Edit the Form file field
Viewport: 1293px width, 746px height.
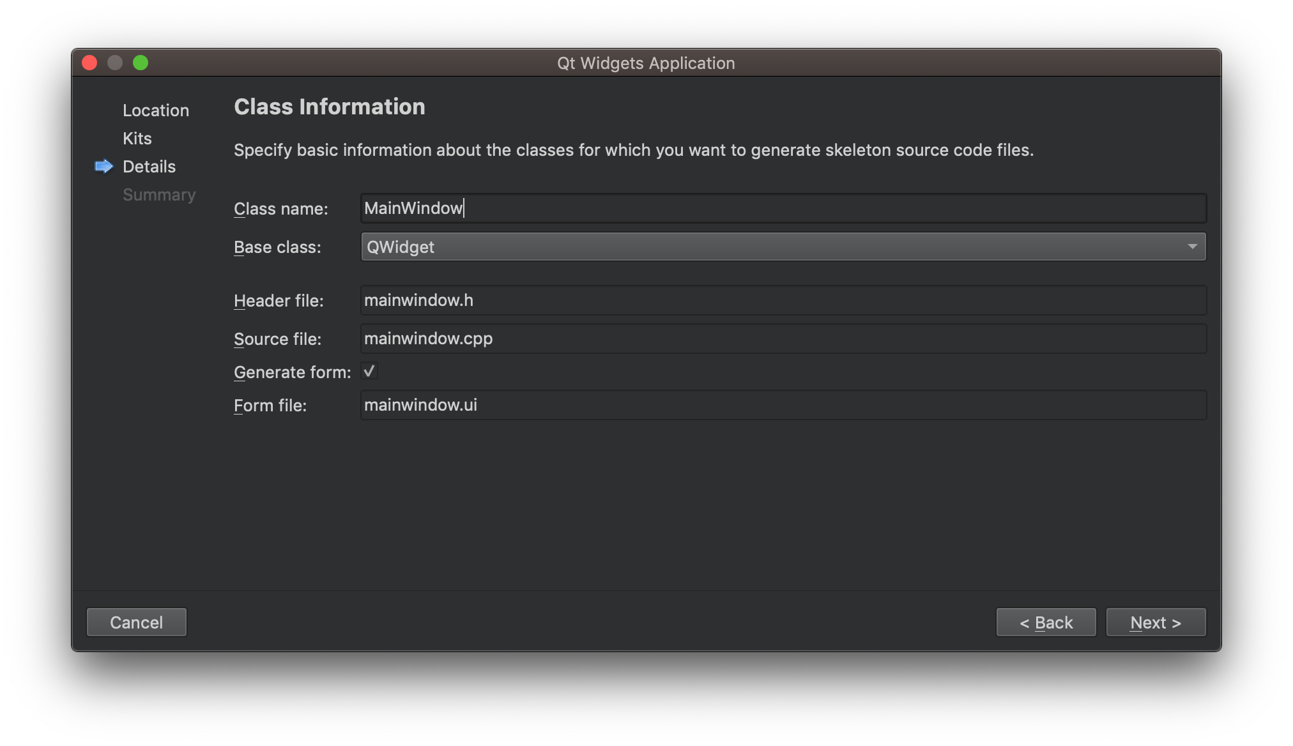click(783, 405)
